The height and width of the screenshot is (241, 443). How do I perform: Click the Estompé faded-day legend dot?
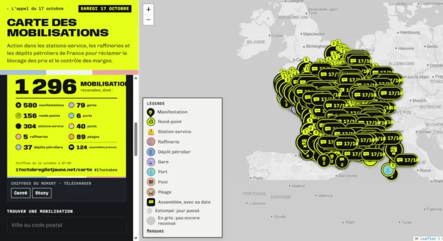(150, 211)
